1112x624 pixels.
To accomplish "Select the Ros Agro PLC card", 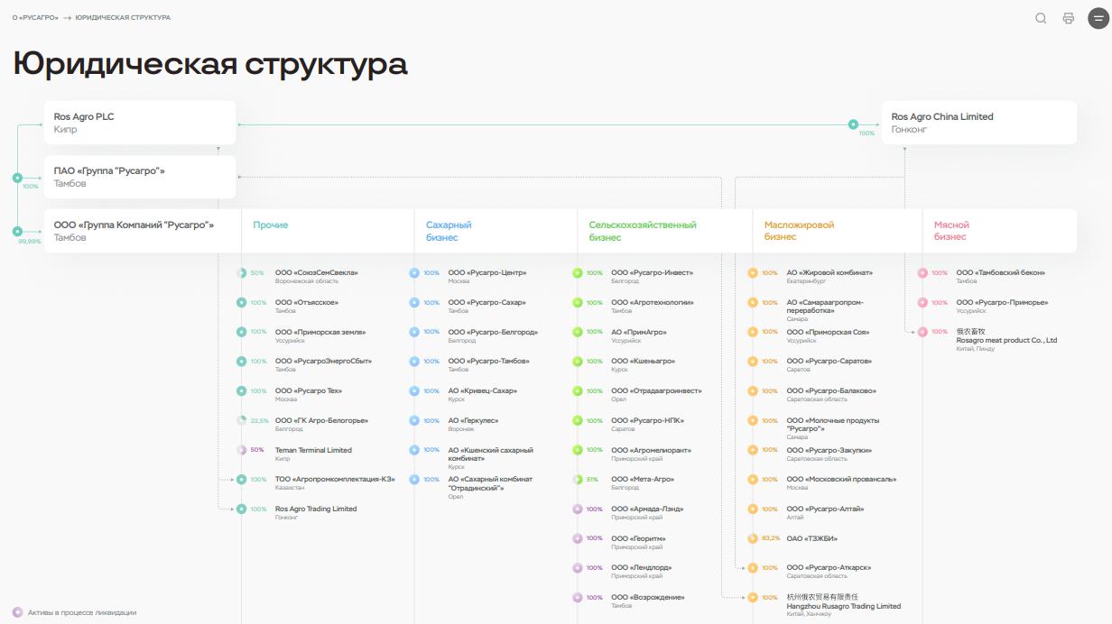I will pos(140,123).
